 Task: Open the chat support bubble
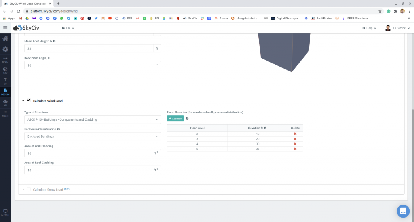pos(403,211)
